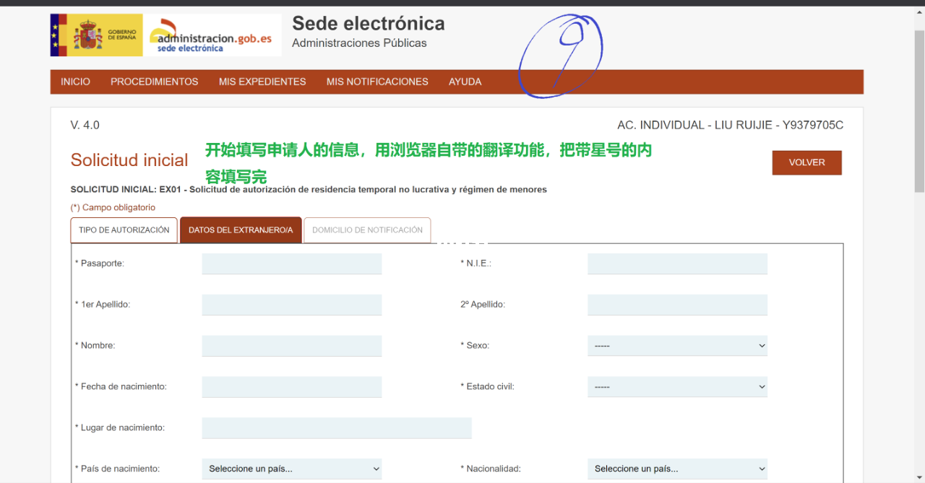The width and height of the screenshot is (925, 483).
Task: Click the Solicitud inicial title
Action: point(129,160)
